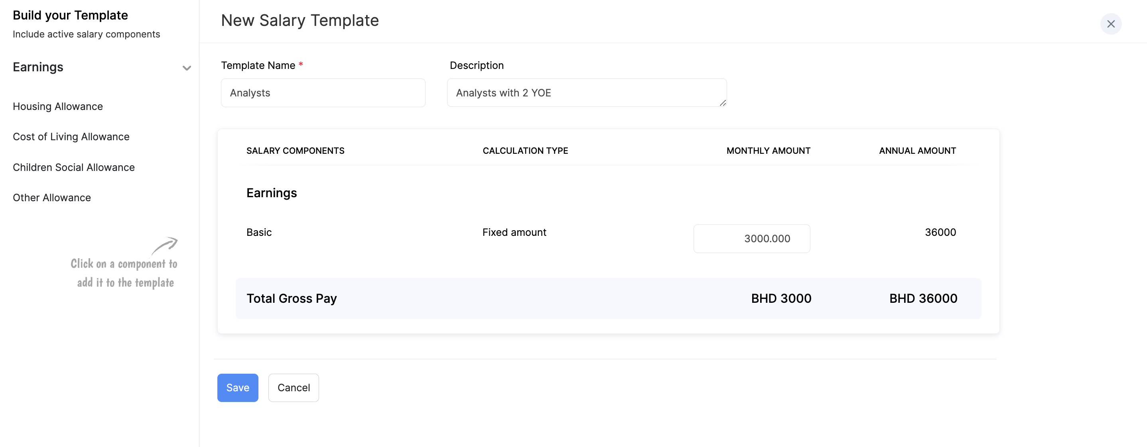
Task: Save the Analysts salary template
Action: coord(237,387)
